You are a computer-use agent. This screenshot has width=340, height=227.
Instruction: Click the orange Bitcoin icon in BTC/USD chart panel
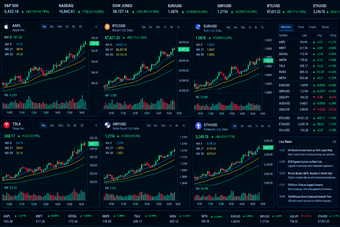pos(107,27)
